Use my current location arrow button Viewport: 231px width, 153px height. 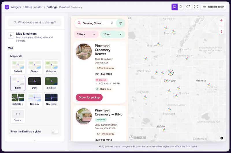click(120, 23)
